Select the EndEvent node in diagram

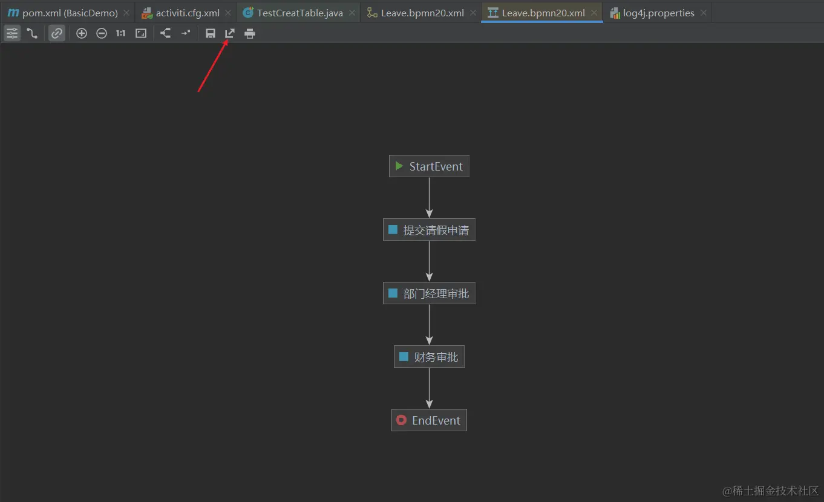click(429, 420)
